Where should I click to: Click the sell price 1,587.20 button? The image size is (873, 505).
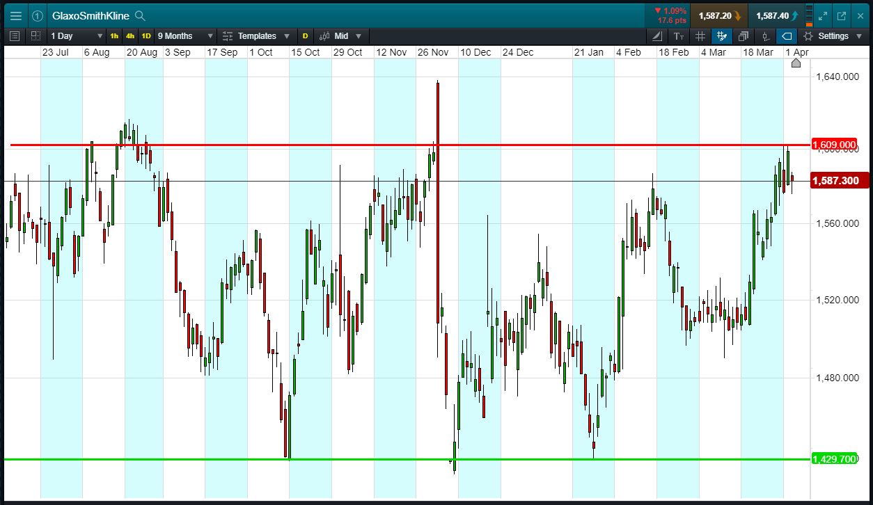pos(720,15)
